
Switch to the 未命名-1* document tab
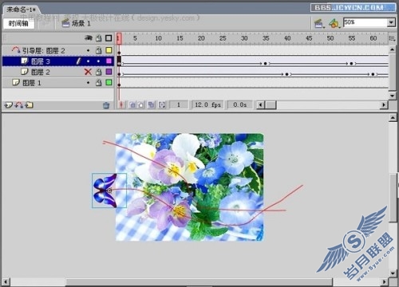tap(21, 10)
